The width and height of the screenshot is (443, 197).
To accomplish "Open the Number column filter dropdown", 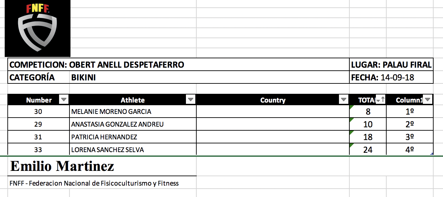I will click(63, 100).
